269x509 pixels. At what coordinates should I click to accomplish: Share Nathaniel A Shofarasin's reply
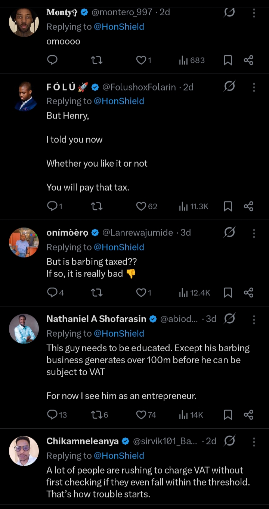pyautogui.click(x=248, y=415)
